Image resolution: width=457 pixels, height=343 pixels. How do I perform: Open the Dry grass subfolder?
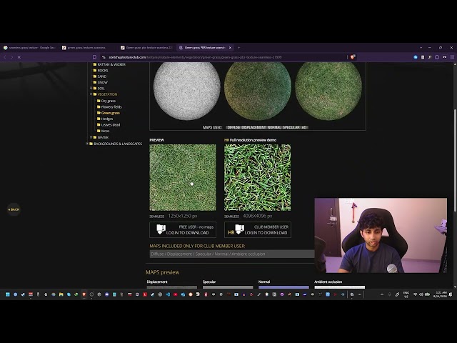[108, 101]
